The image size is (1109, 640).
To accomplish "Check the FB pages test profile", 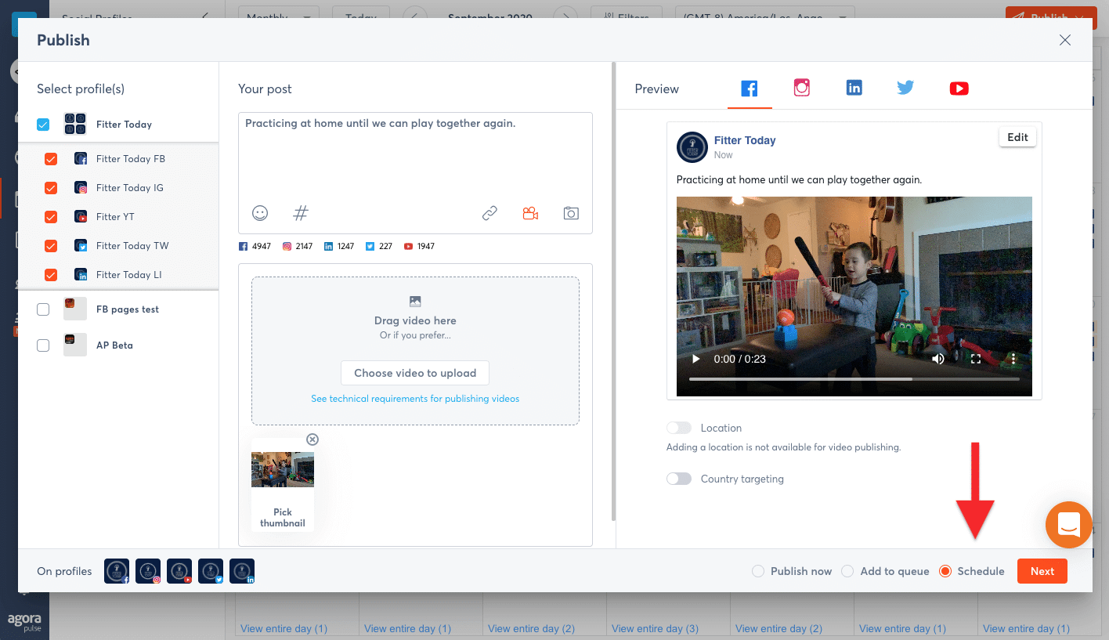I will click(x=43, y=309).
